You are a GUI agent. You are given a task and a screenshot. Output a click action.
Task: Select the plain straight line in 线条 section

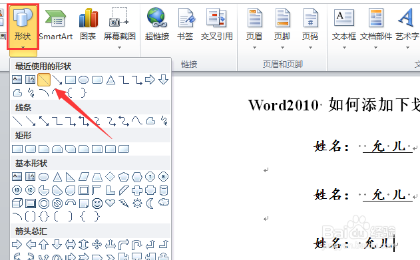(x=17, y=121)
